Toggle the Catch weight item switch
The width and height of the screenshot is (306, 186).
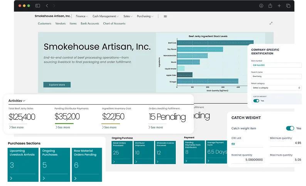coord(290,128)
